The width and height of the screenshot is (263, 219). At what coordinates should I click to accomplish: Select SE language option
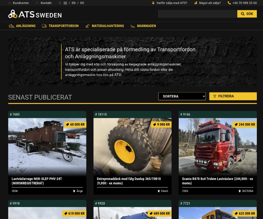coord(65,3)
